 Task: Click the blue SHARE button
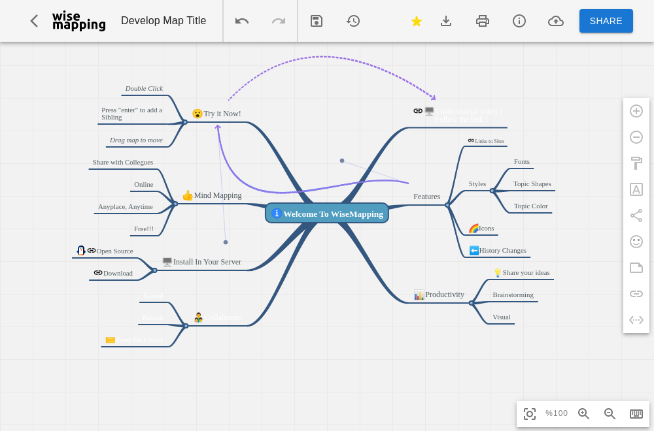(606, 21)
